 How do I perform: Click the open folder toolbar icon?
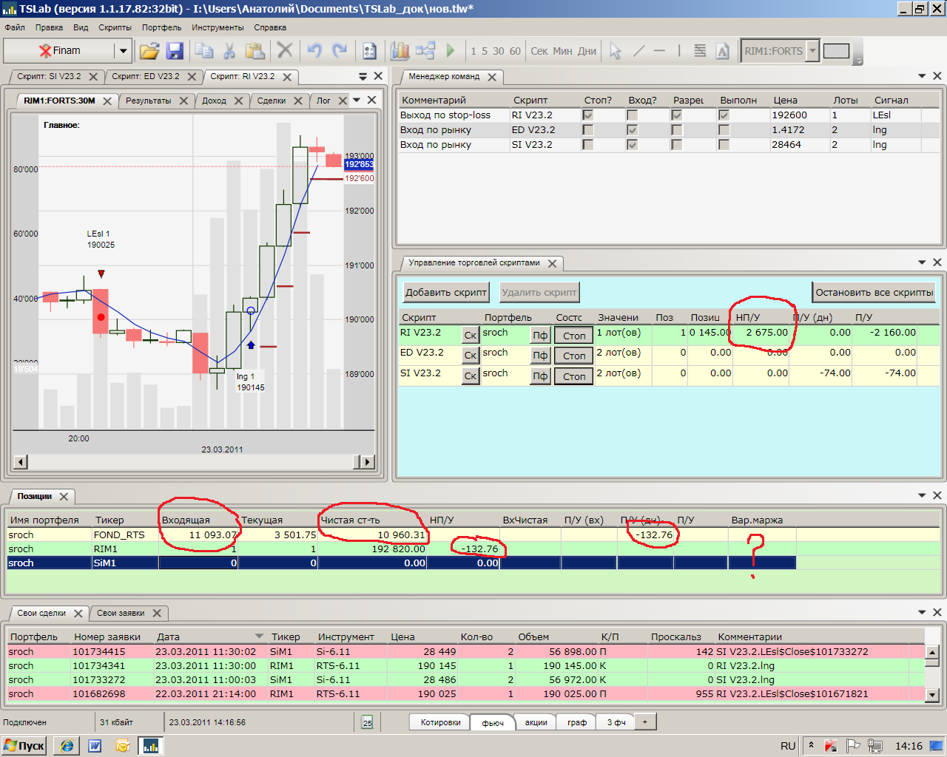point(149,51)
